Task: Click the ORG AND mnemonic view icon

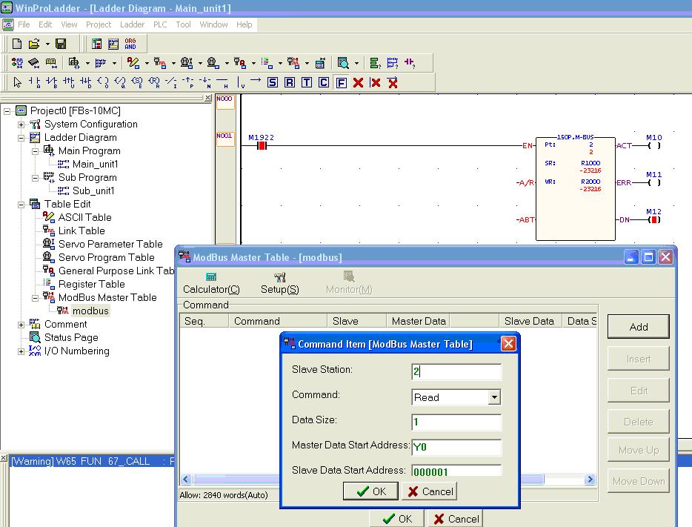Action: 130,43
